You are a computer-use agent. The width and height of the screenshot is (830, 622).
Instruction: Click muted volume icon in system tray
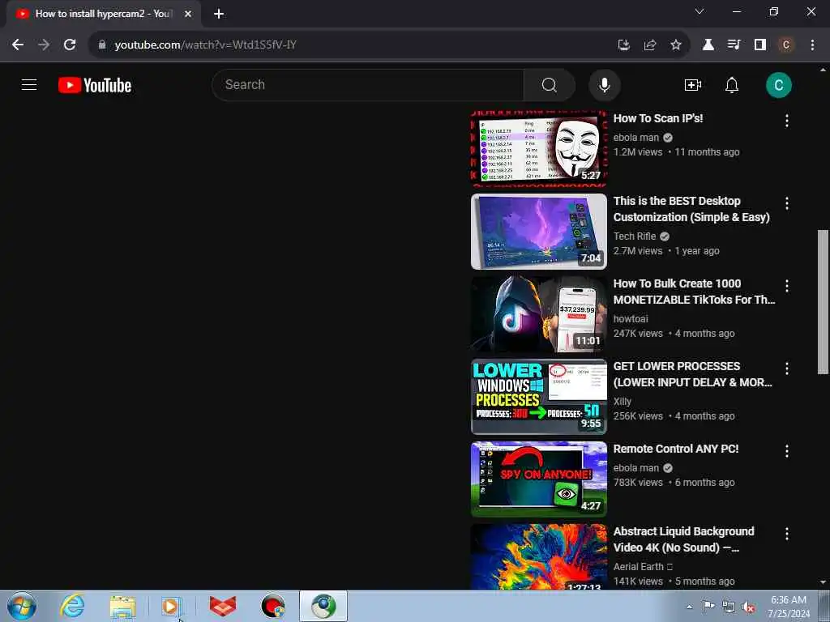click(x=748, y=607)
